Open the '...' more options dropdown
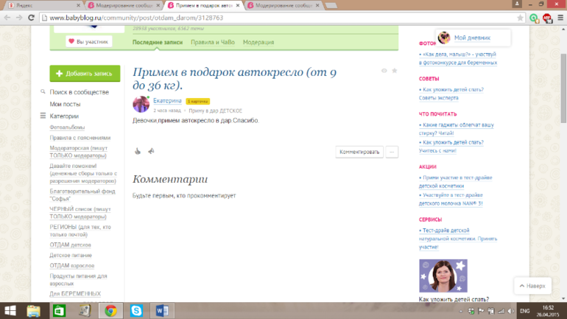567x319 pixels. click(392, 152)
